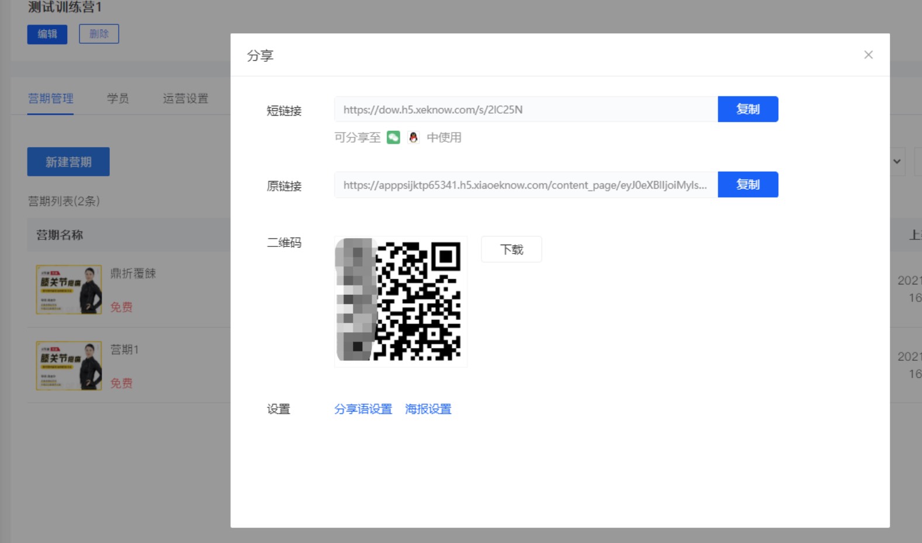Click 免费 price under 鼎折覆餗
Viewport: 922px width, 543px height.
[122, 307]
